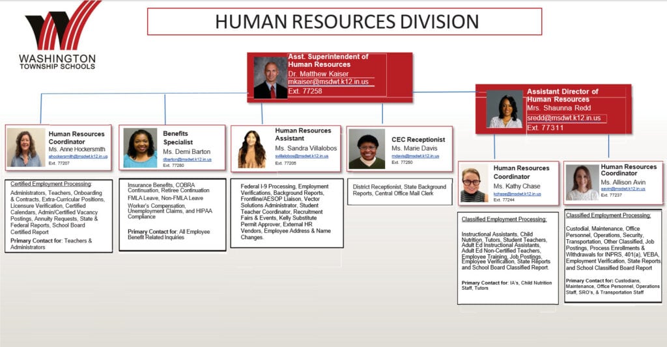Open sredd@msdwt.k12.in.us email link
This screenshot has width=667, height=347.
click(x=563, y=118)
